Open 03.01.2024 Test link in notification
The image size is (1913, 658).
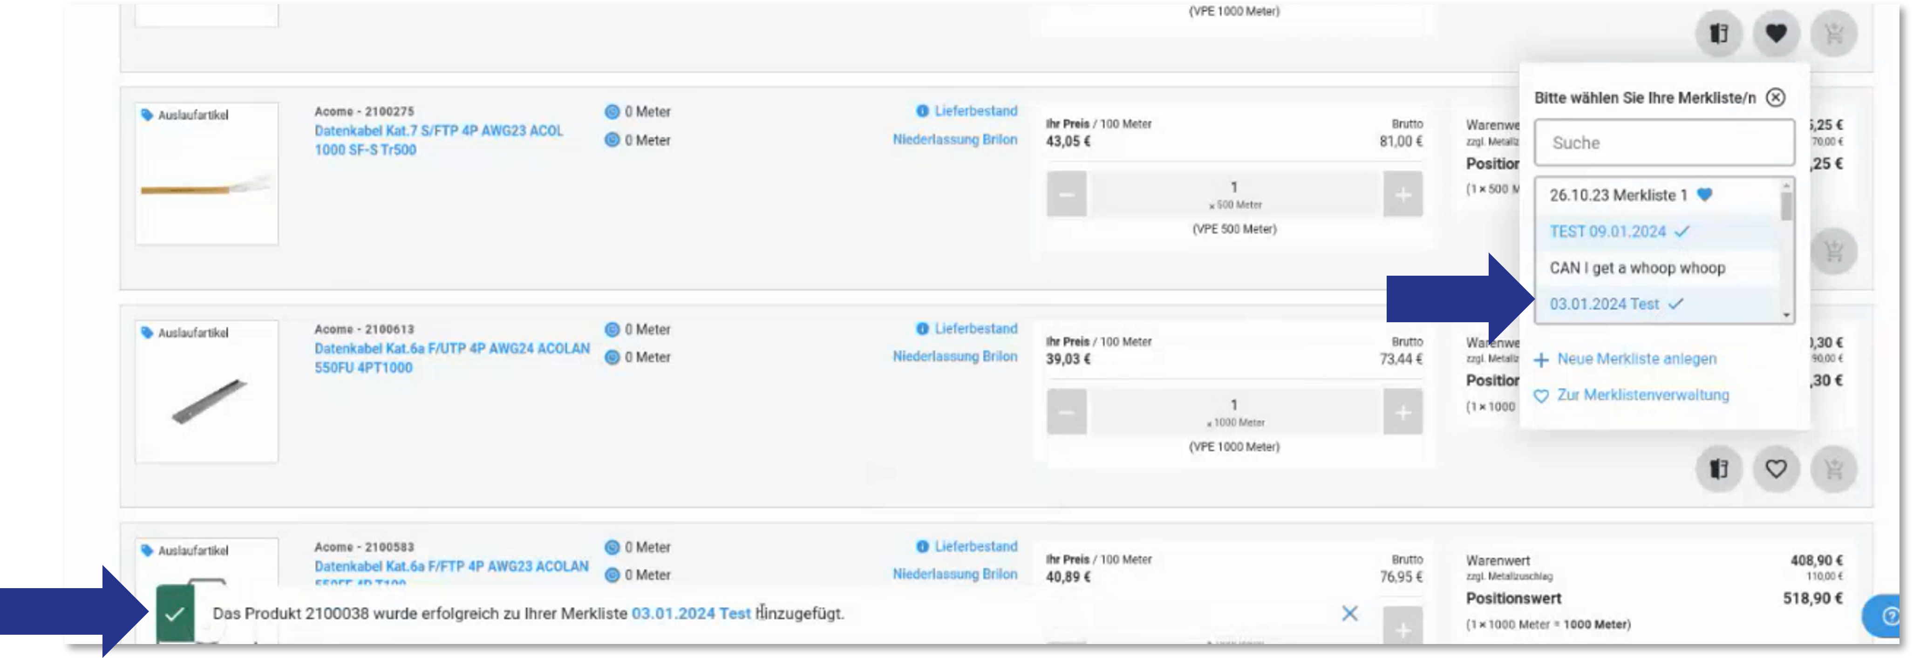pos(691,613)
